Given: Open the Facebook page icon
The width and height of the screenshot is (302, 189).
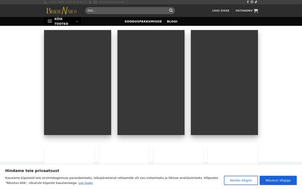Looking at the screenshot, I should 248,2.
